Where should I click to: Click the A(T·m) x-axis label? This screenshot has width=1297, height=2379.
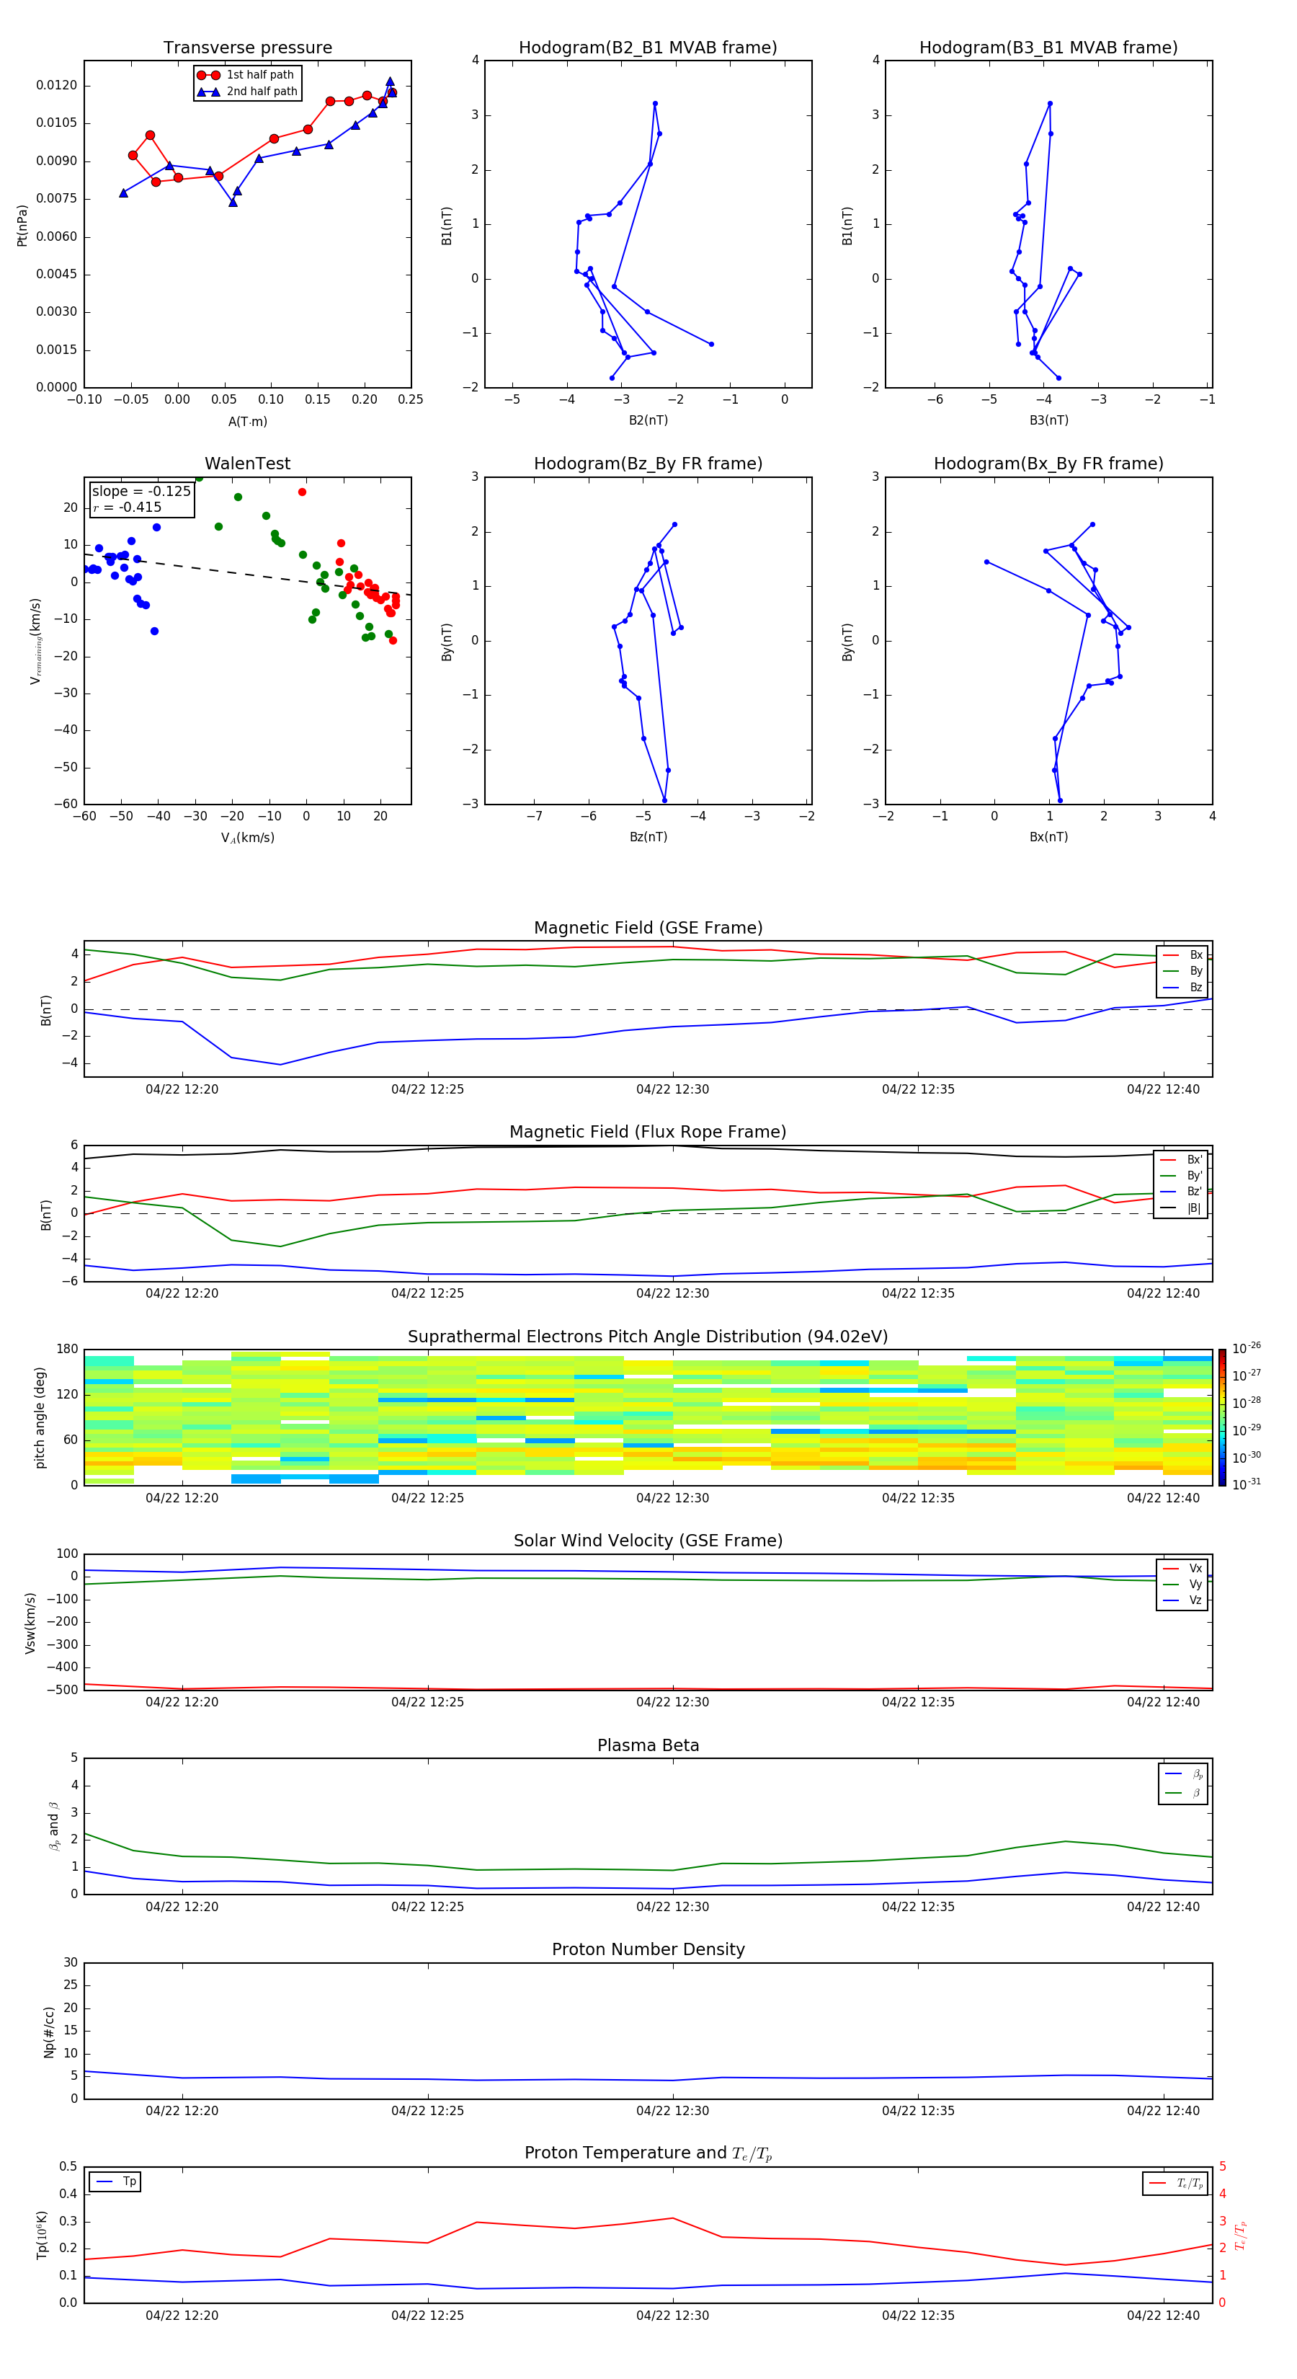pyautogui.click(x=247, y=422)
